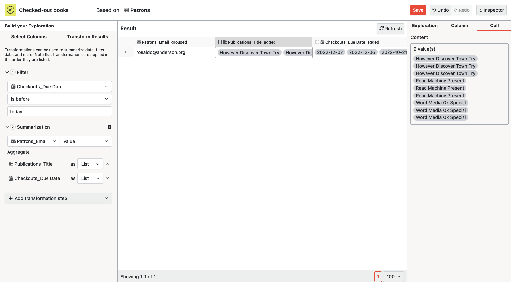Open the List dropdown for Checkouts_Due Date
This screenshot has width=511, height=282.
(90, 178)
